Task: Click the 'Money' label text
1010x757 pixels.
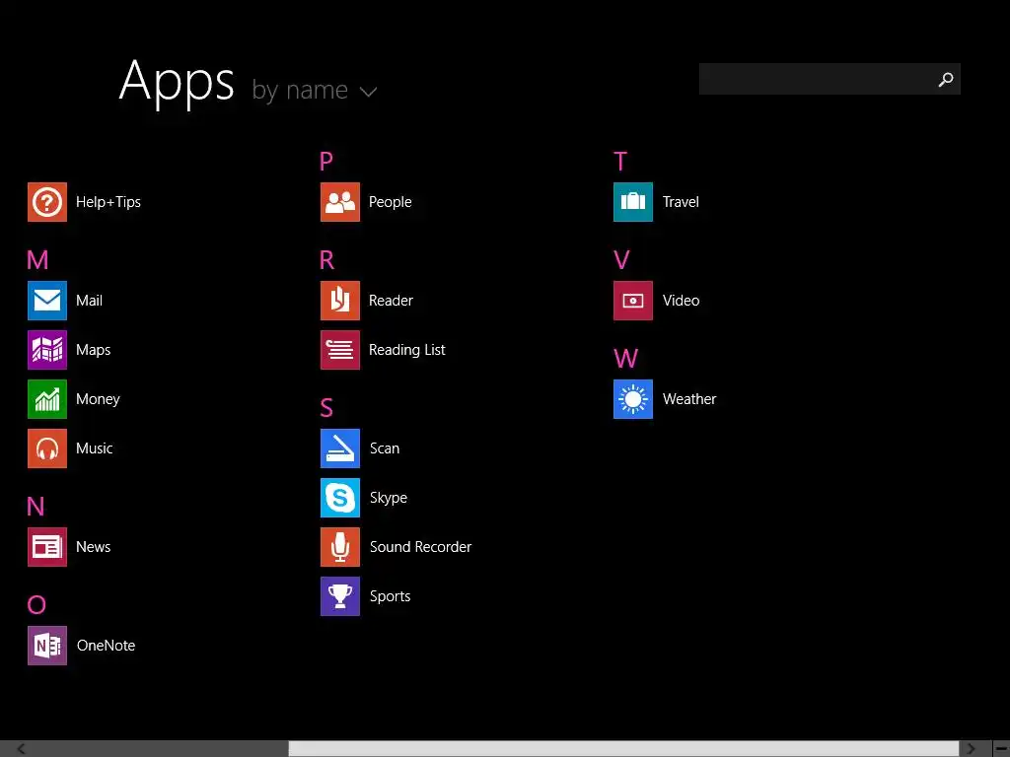Action: (98, 400)
